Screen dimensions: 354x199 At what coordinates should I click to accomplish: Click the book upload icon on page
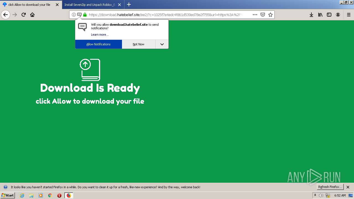(90, 70)
